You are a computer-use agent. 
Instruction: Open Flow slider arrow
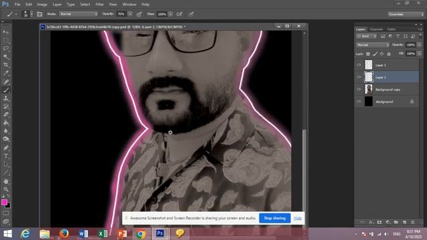click(x=171, y=14)
